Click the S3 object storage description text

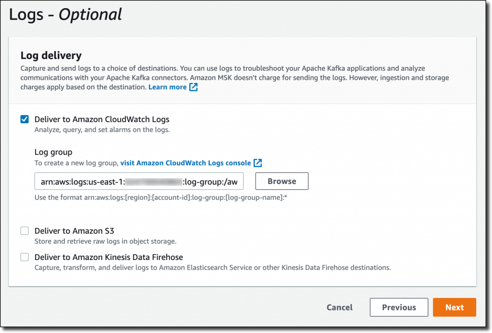106,241
